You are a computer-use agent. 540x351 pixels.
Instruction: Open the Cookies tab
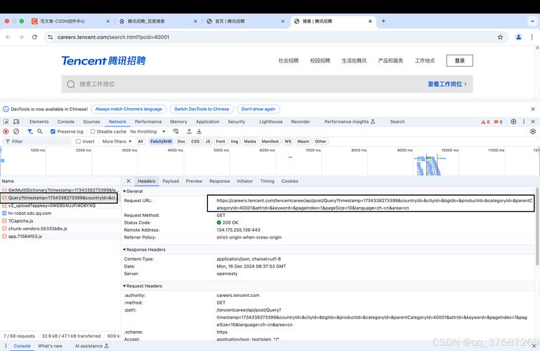pos(289,181)
